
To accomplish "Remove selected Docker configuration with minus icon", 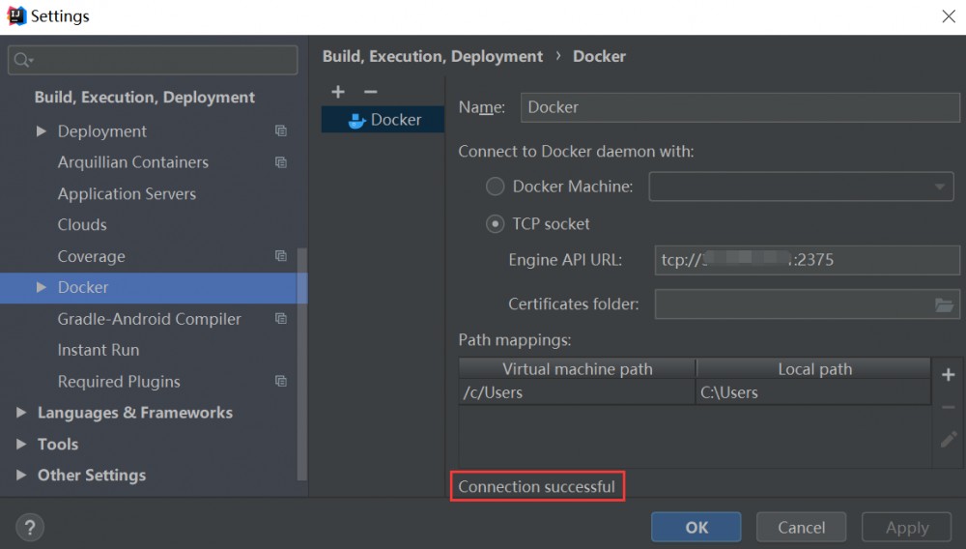I will 370,92.
